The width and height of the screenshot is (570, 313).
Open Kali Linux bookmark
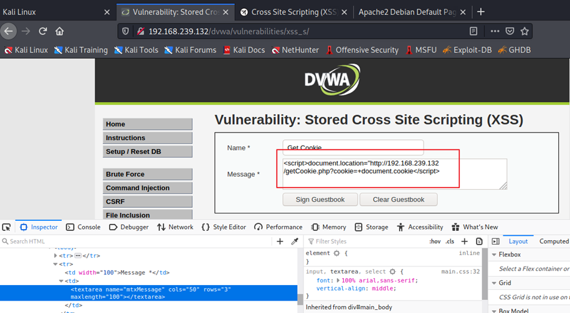coord(26,50)
